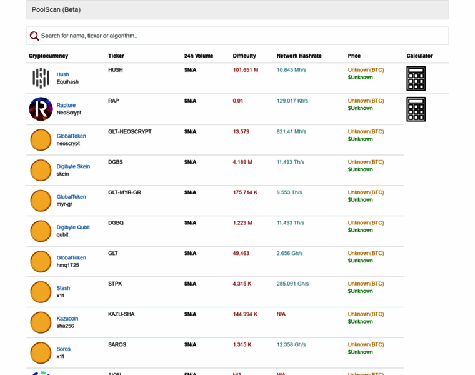Click the Cryptocurrency column header
The width and height of the screenshot is (475, 375).
tap(49, 56)
